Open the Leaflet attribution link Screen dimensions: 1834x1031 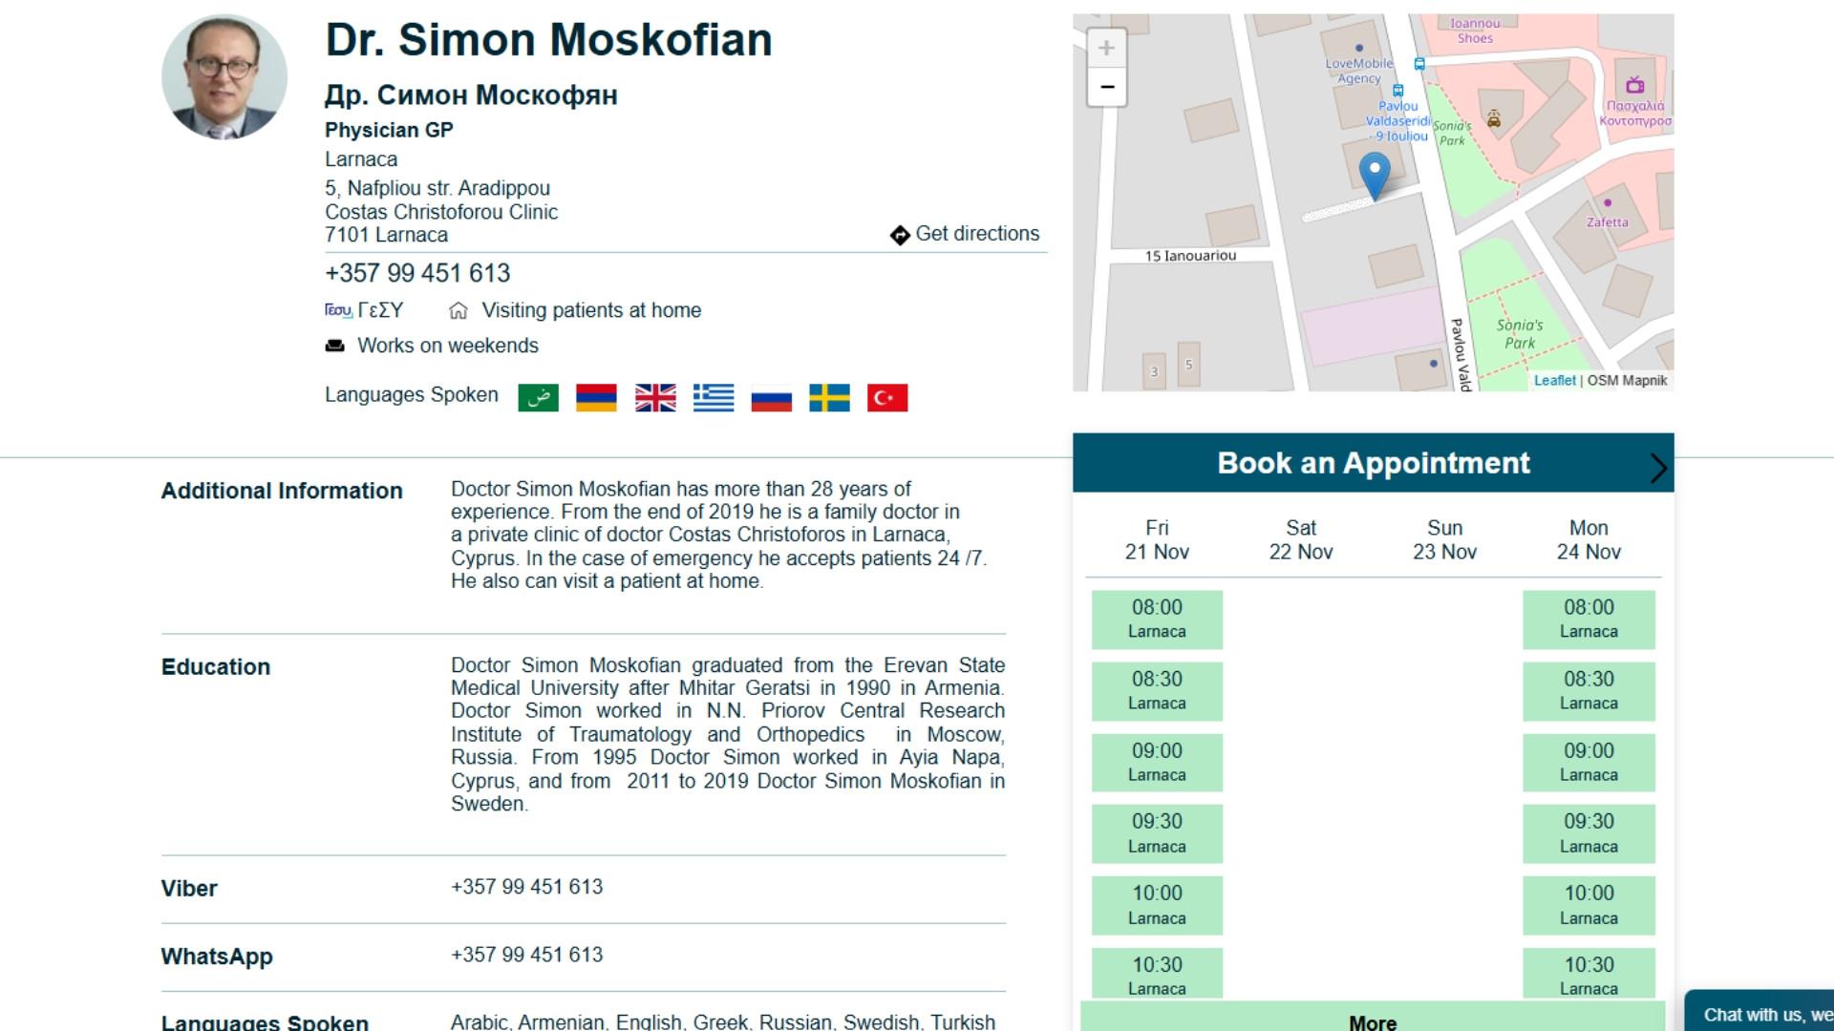1554,380
